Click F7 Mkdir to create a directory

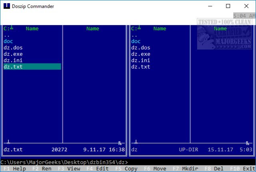[186, 169]
